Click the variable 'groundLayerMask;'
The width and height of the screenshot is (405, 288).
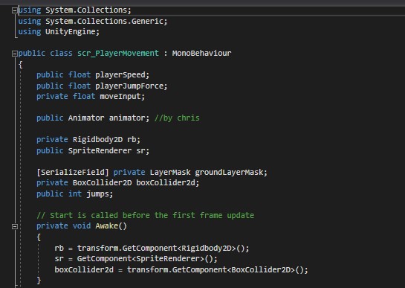[x=231, y=173]
